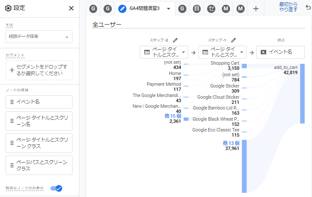
Task: Click Shopping Cart node with 3,150
Action: (x=225, y=66)
